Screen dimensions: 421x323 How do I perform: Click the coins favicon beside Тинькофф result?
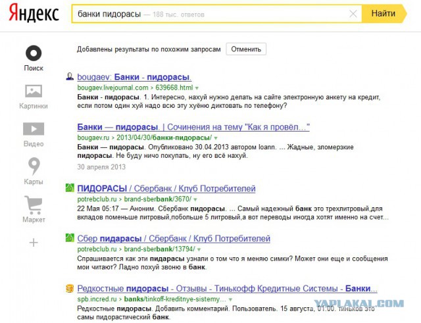(x=70, y=288)
